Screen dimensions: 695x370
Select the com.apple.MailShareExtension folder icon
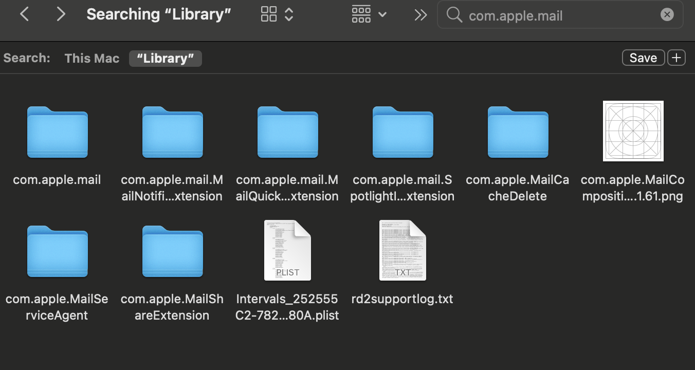[173, 251]
